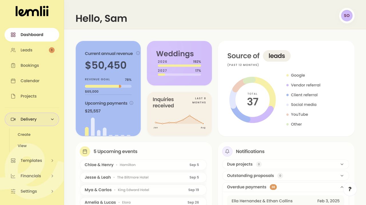Screen dimensions: 366x205
Task: Expand the Financials submenu arrow
Action: point(52,176)
